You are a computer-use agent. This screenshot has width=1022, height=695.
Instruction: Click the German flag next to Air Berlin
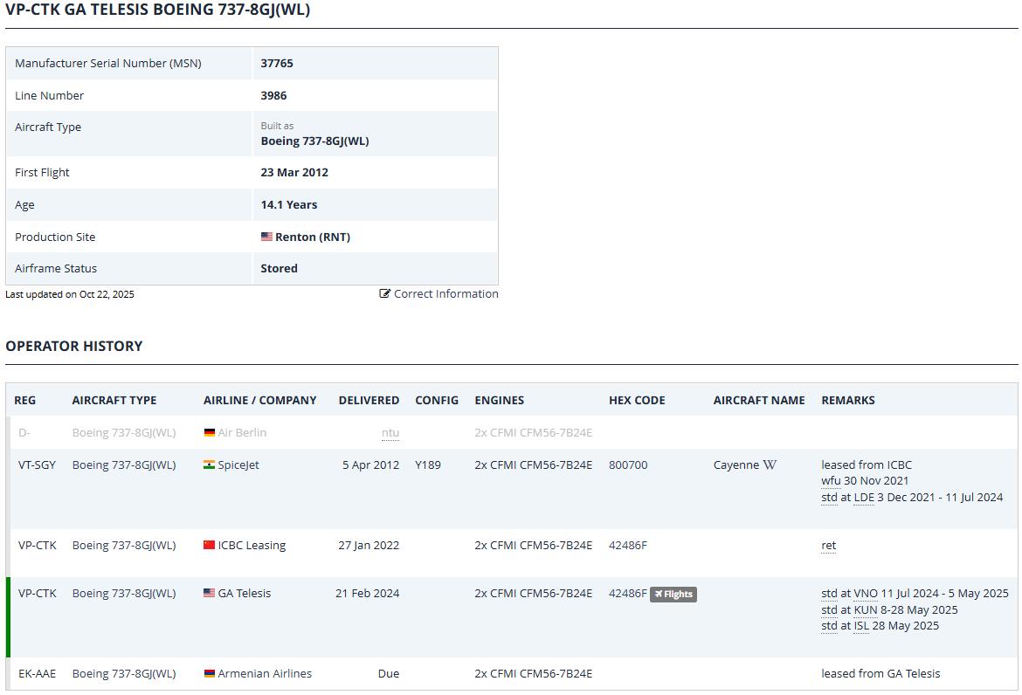(209, 433)
